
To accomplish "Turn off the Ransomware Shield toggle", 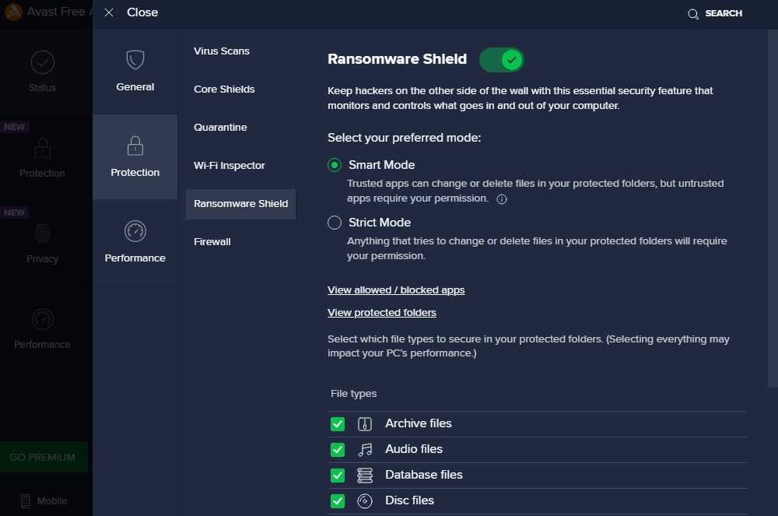I will tap(502, 59).
